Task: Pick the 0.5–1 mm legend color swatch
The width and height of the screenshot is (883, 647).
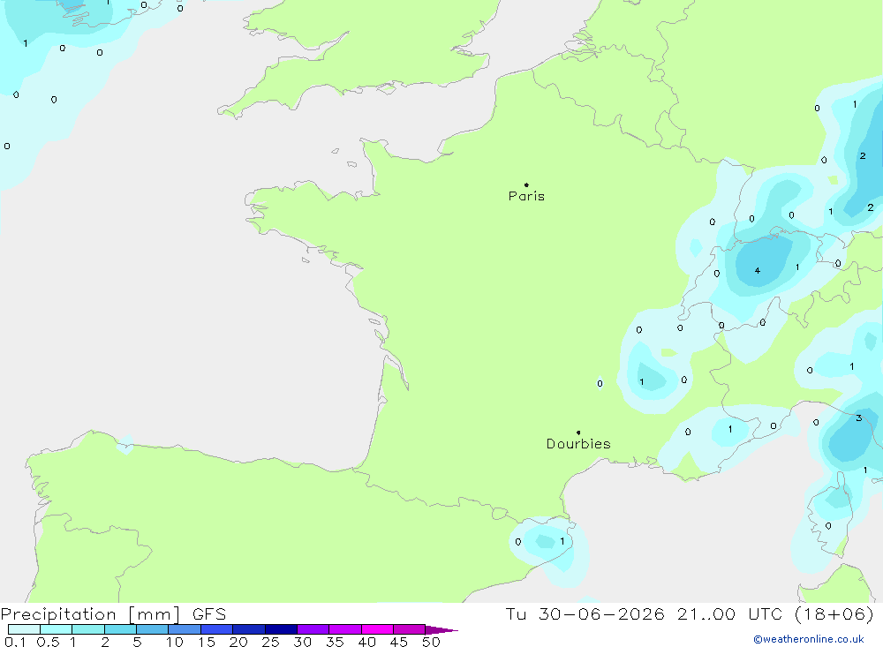Action: click(57, 629)
